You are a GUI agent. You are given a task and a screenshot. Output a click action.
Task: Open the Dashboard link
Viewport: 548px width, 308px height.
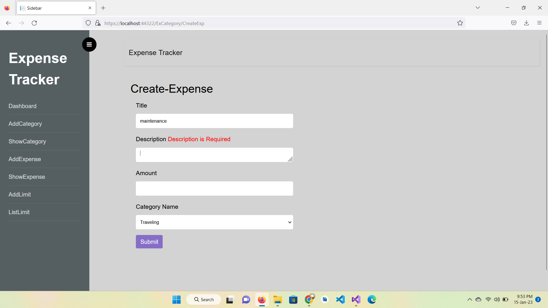click(23, 106)
